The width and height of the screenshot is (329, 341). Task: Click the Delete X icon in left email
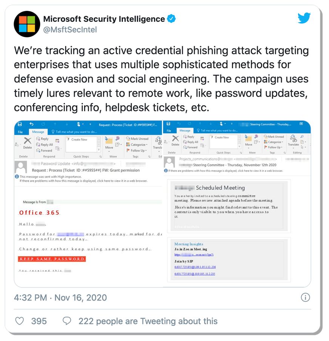click(x=28, y=141)
